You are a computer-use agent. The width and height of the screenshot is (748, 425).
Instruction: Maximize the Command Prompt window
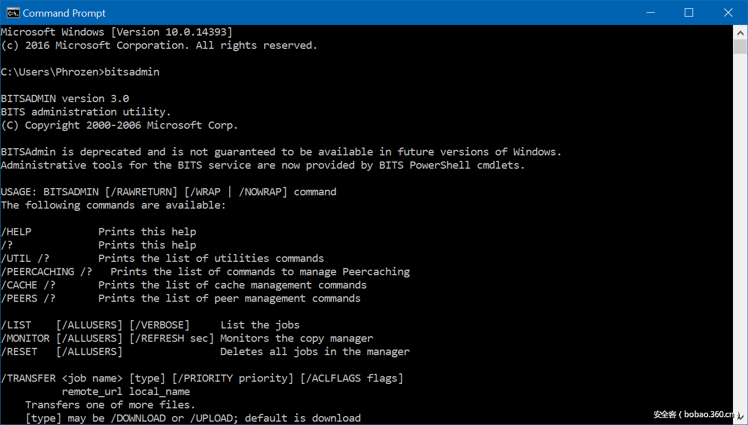click(x=689, y=13)
